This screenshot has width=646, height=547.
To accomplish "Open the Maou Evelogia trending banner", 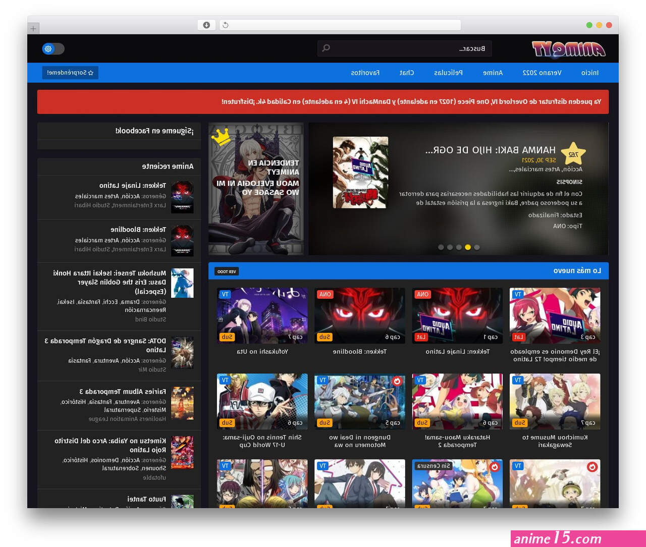I will click(256, 189).
